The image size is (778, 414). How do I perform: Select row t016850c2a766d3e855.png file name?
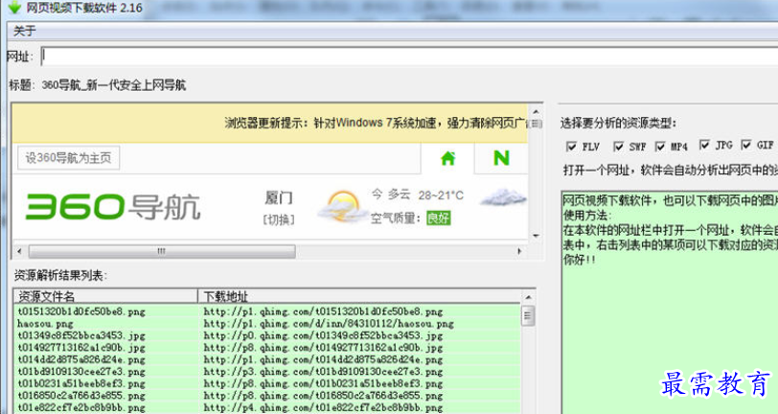(81, 396)
